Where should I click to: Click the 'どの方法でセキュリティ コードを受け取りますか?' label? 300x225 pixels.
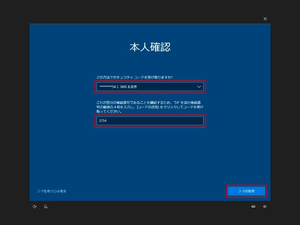pos(137,77)
